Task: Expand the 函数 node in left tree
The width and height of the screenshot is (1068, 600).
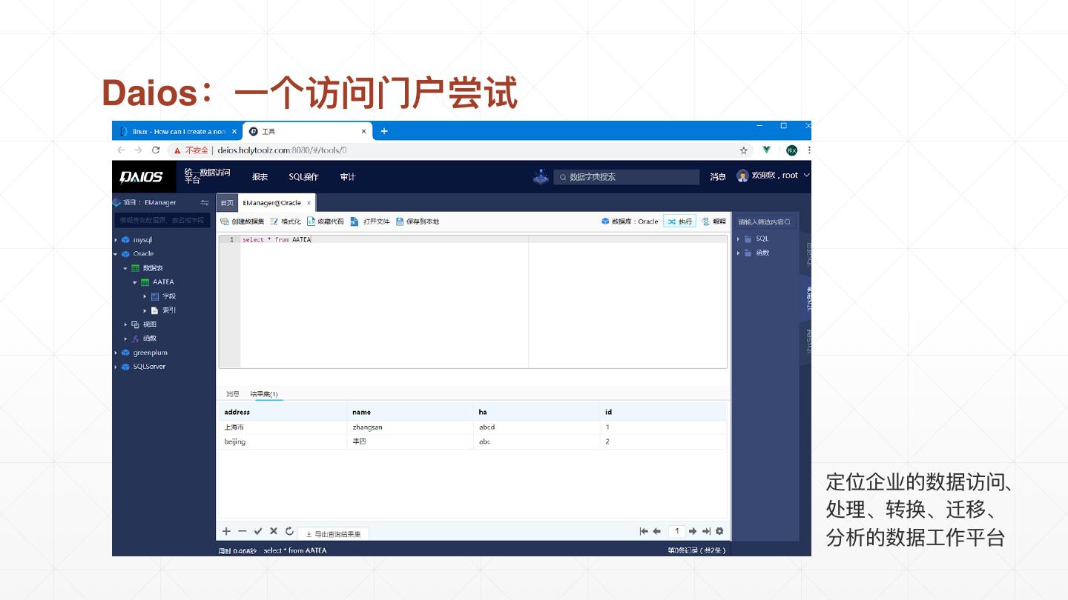Action: 126,339
